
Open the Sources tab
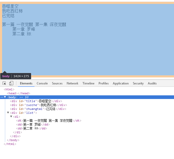point(57,83)
